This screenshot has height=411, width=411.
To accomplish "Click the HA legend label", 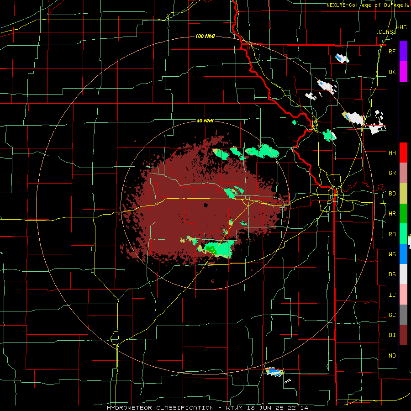I will [x=392, y=153].
